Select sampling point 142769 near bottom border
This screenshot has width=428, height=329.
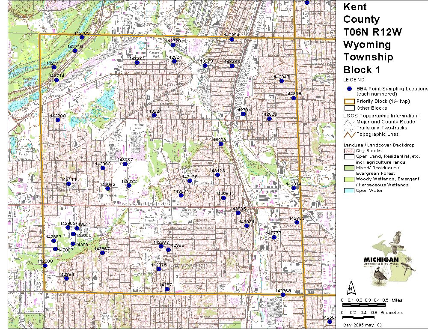pyautogui.click(x=283, y=295)
